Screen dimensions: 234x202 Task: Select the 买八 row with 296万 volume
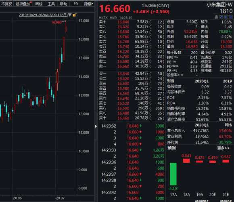coord(132,108)
